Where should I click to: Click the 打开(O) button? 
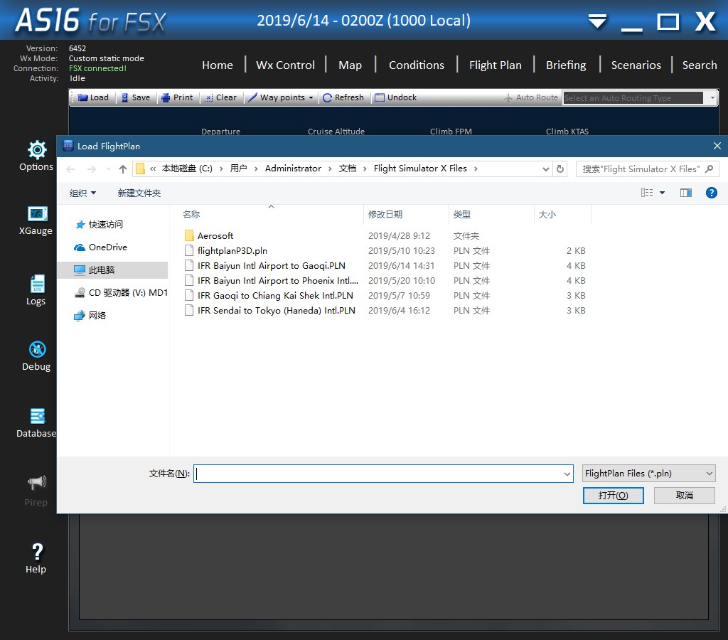tap(614, 496)
